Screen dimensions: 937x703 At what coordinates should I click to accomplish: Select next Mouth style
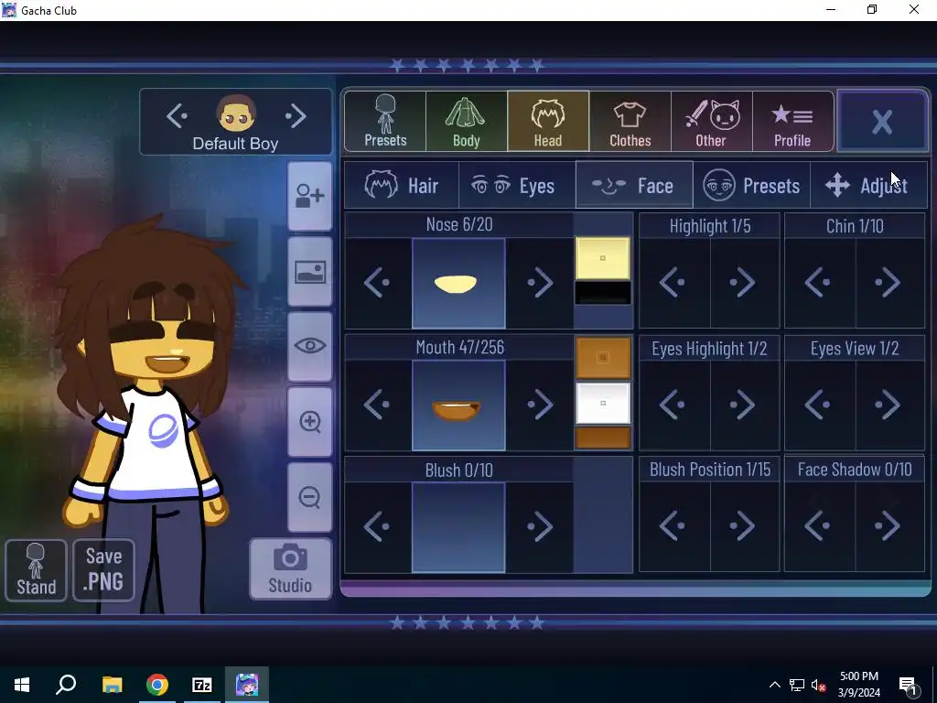(540, 405)
